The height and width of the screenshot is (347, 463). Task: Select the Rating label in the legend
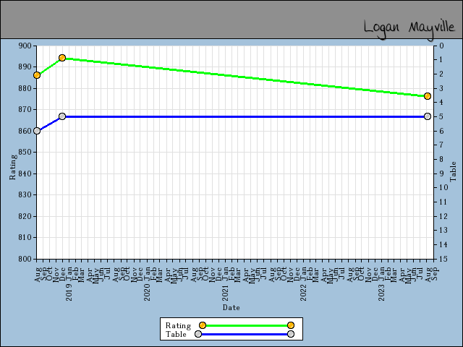point(178,325)
